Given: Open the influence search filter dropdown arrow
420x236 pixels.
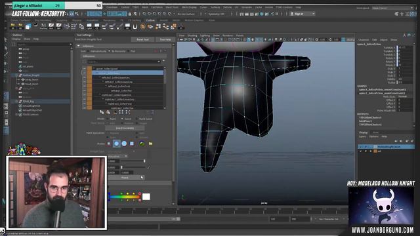Looking at the screenshot, I should [159, 62].
